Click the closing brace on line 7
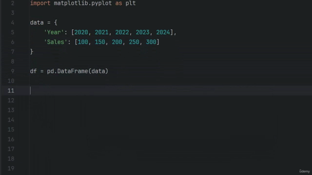 32,52
